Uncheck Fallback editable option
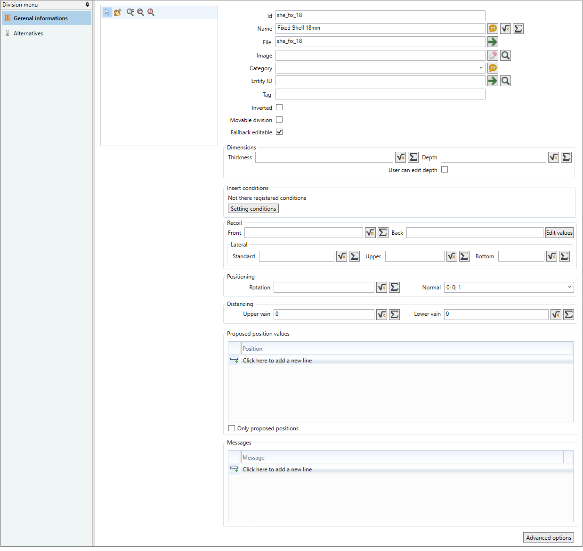The height and width of the screenshot is (551, 583). 279,132
